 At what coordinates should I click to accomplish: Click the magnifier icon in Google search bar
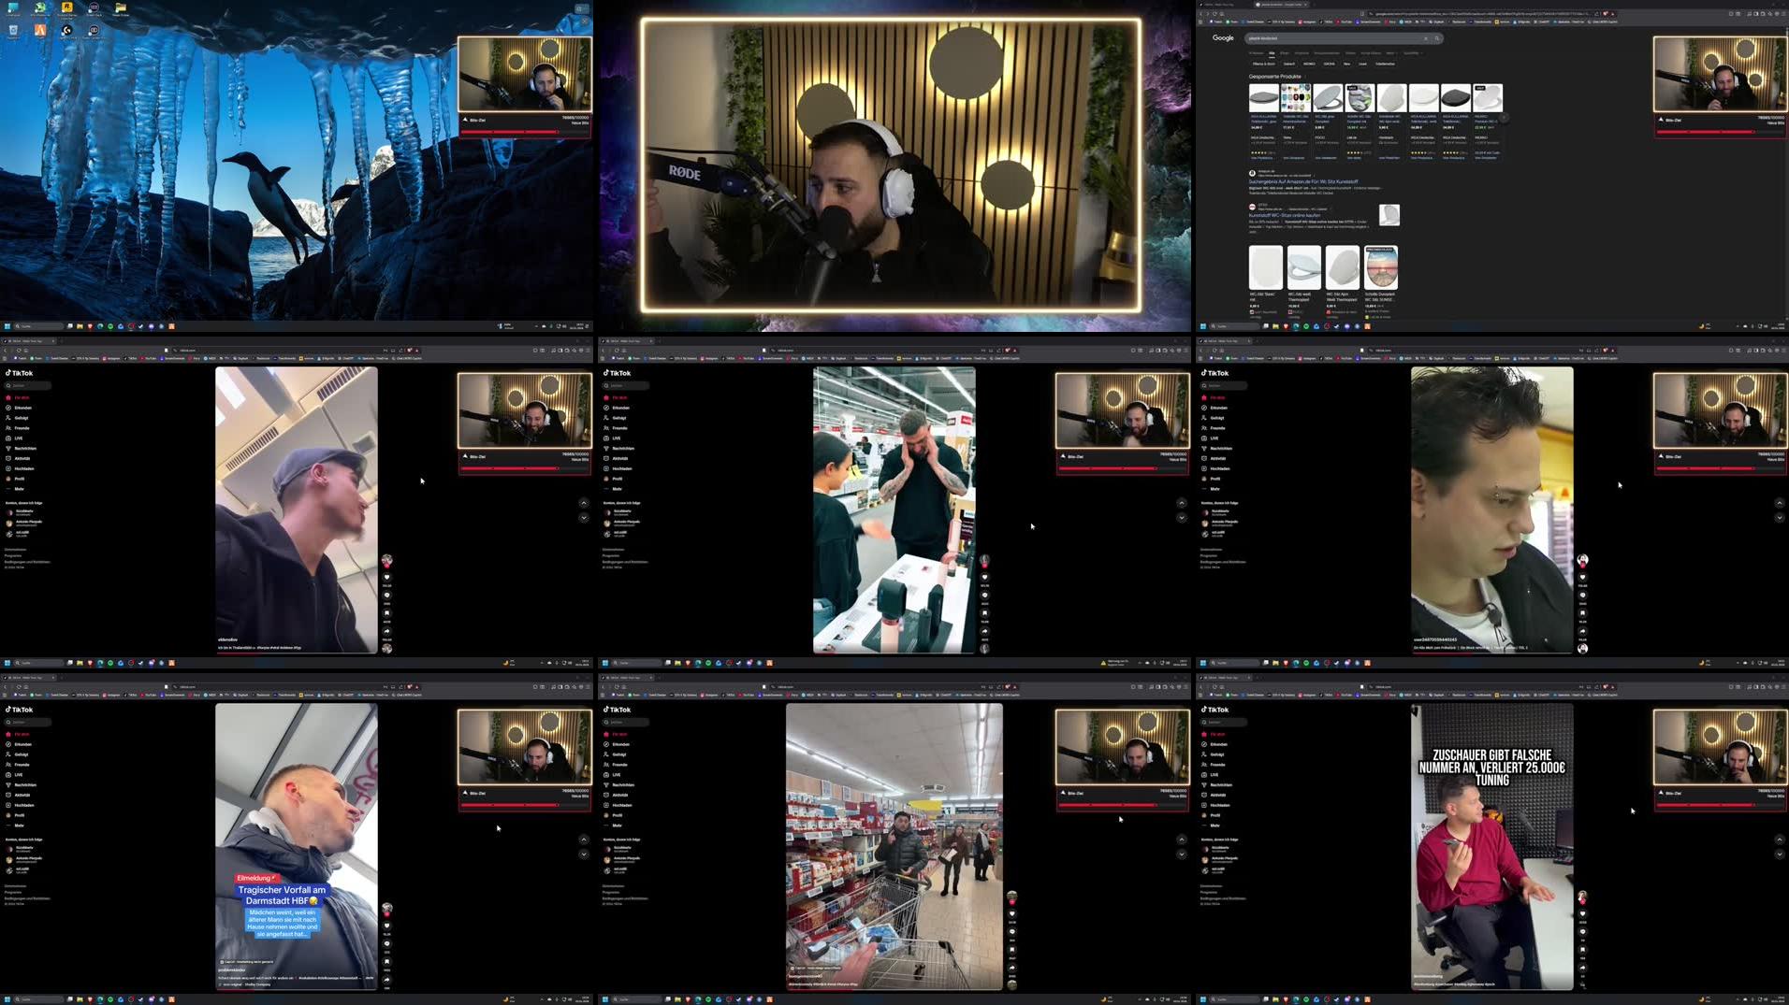[x=1437, y=37]
